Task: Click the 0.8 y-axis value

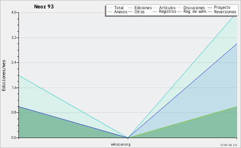Action: [14, 112]
